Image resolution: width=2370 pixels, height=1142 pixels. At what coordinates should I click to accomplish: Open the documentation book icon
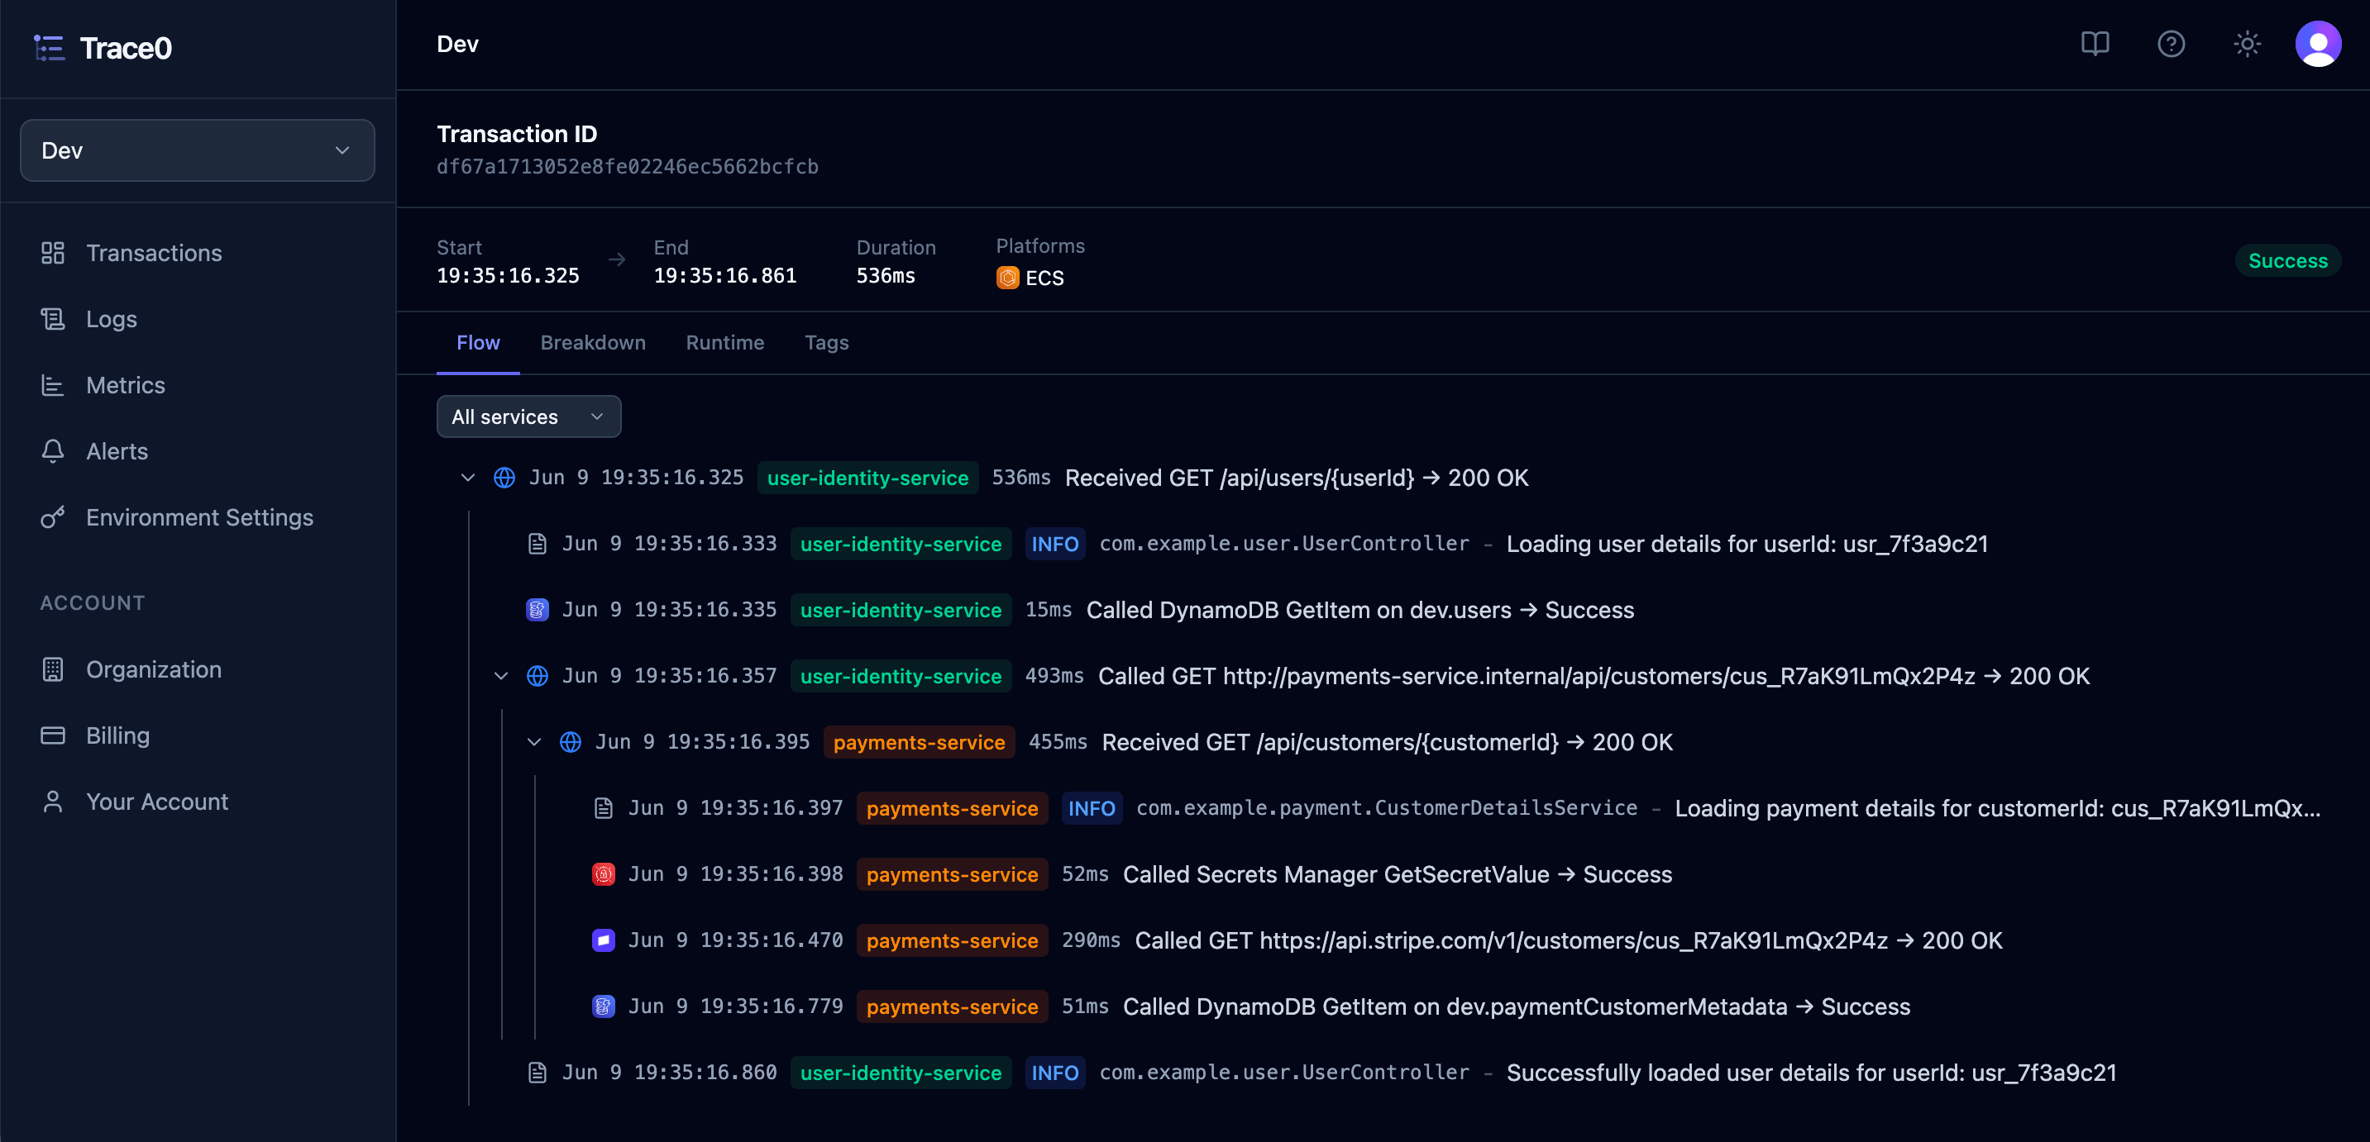[x=2095, y=44]
